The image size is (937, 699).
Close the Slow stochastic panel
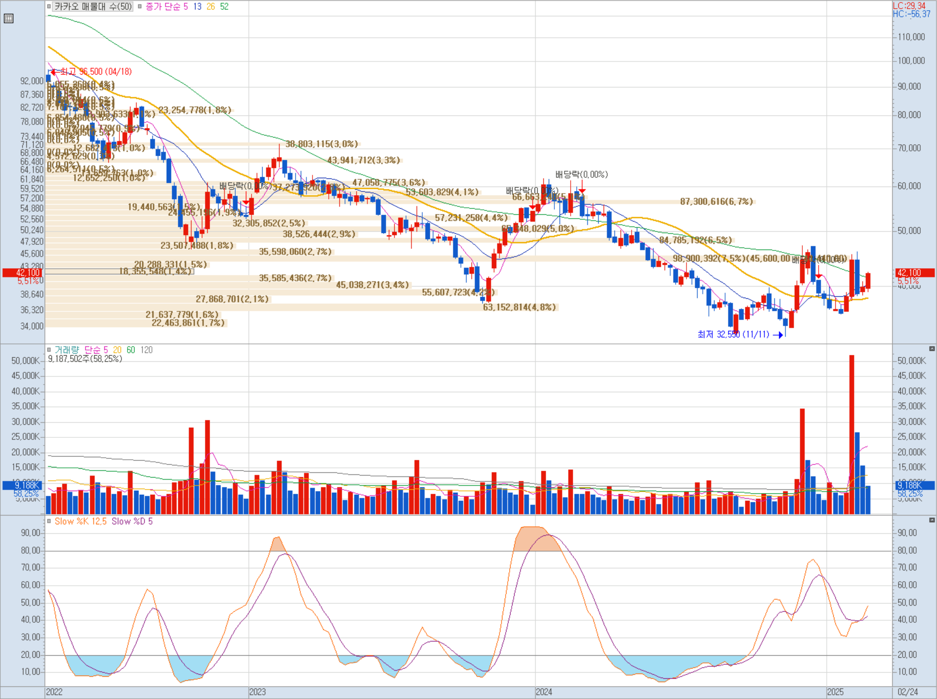(x=931, y=520)
